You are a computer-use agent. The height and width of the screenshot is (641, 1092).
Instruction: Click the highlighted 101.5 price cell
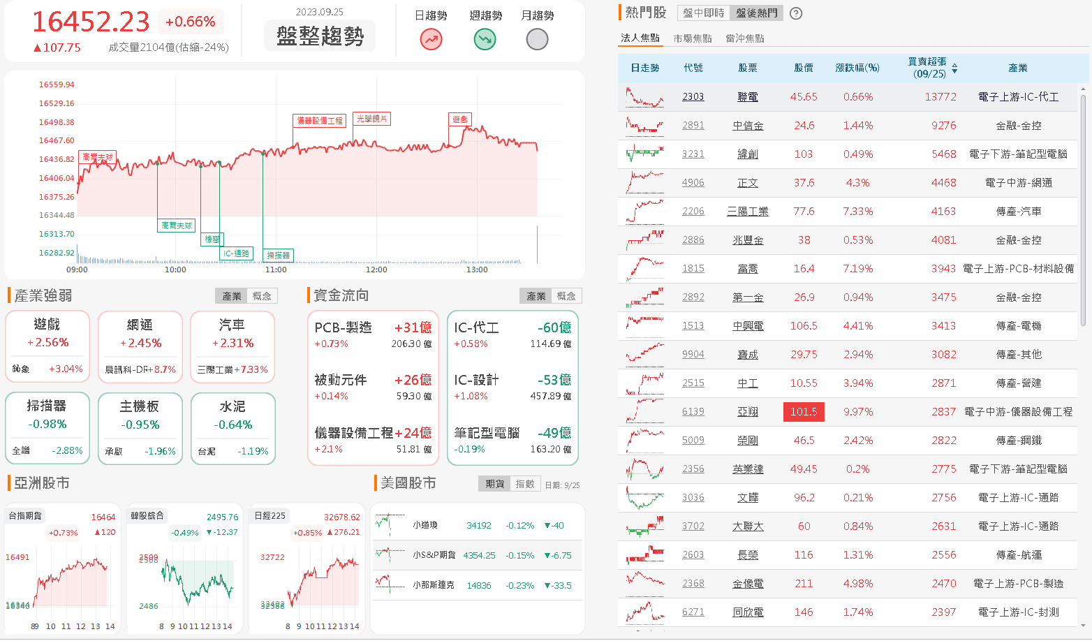click(804, 412)
